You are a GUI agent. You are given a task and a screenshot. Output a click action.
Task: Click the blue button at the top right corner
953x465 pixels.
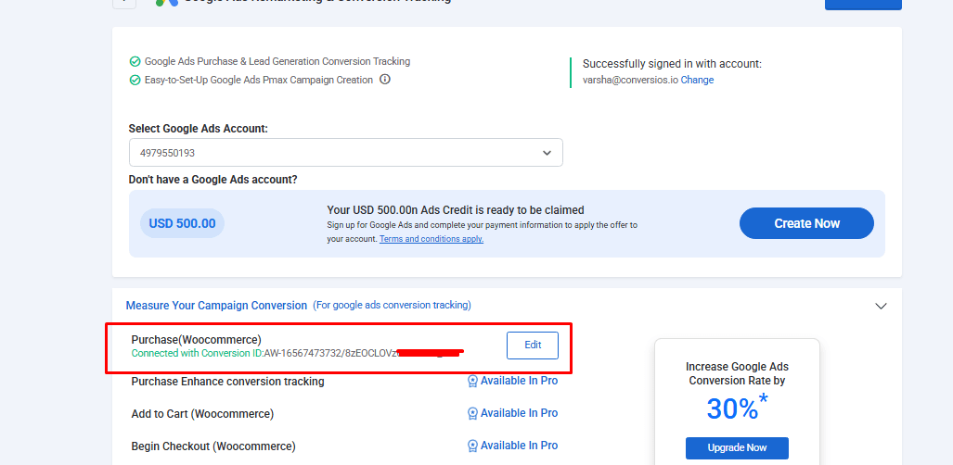863,5
